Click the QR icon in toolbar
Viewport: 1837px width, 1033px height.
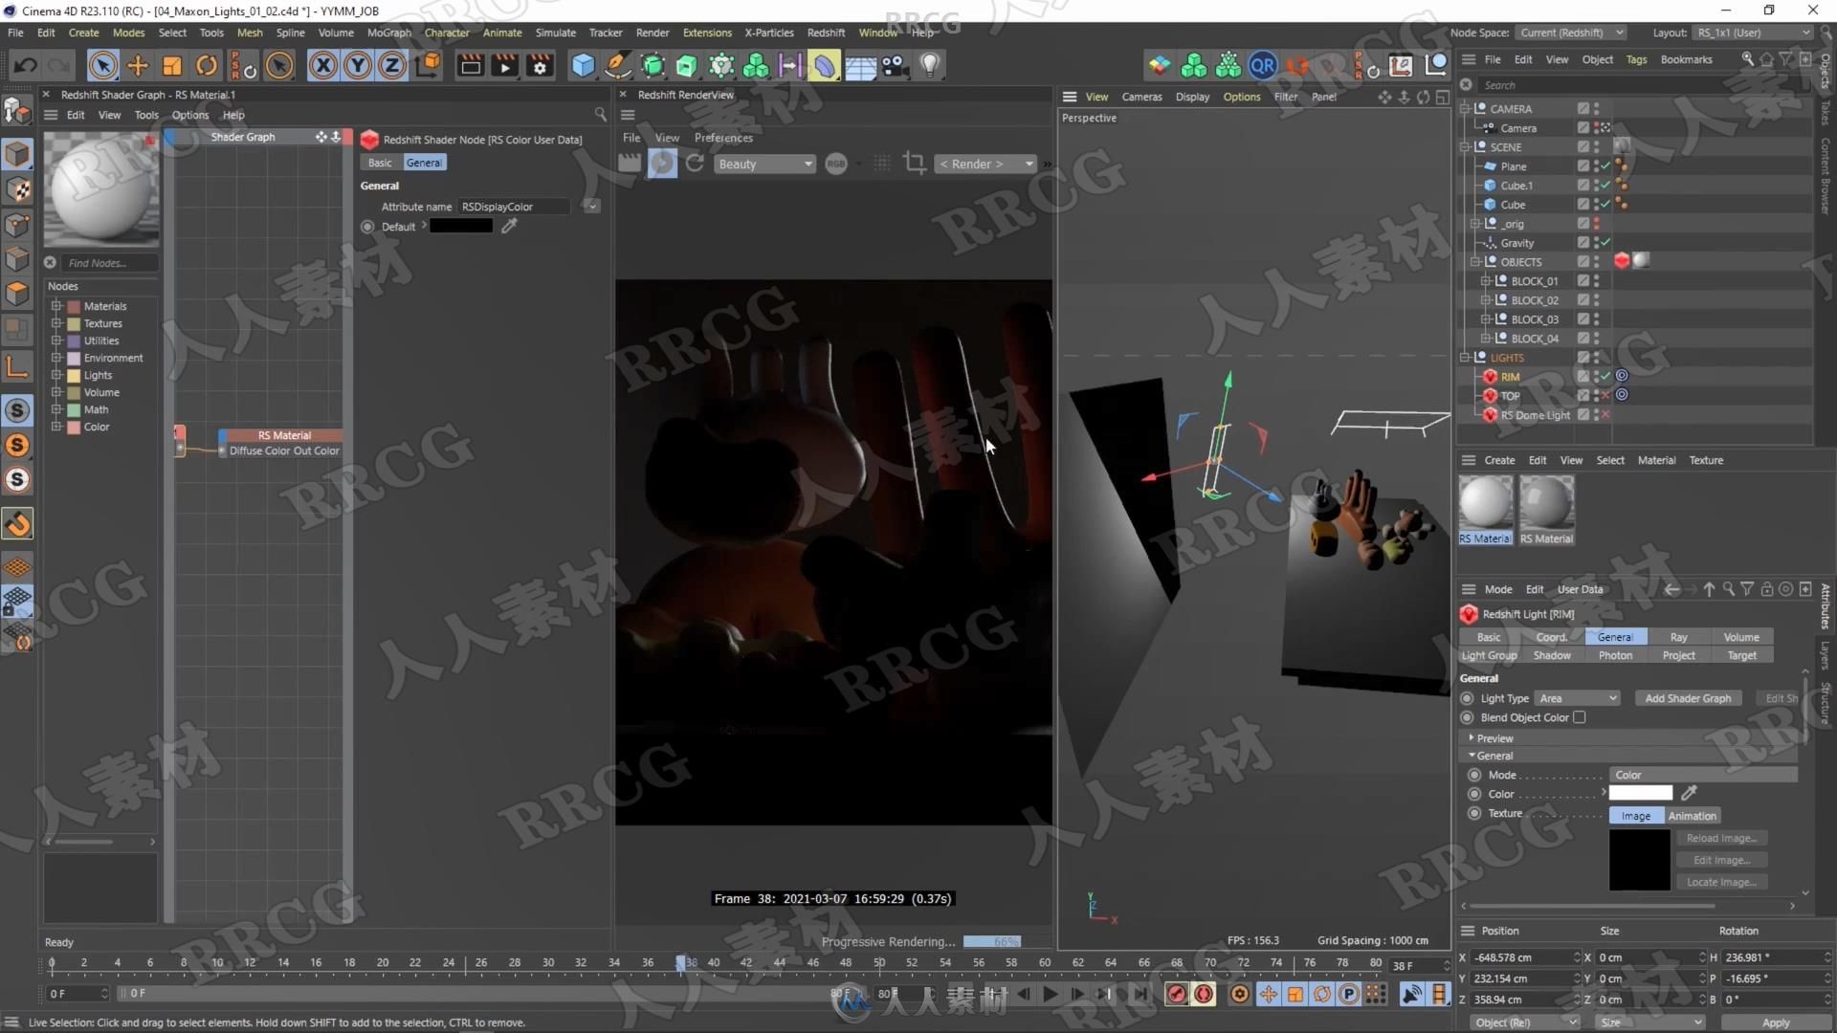pos(1263,65)
